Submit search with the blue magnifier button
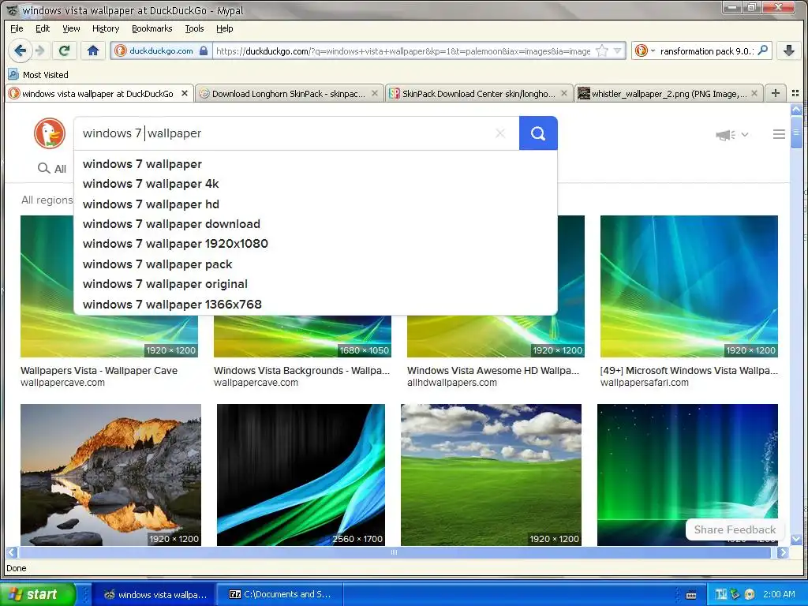Viewport: 808px width, 606px height. click(538, 133)
